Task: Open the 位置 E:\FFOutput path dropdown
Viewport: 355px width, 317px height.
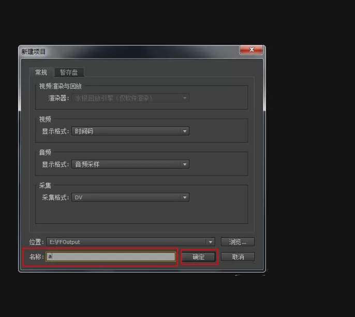Action: (130, 242)
